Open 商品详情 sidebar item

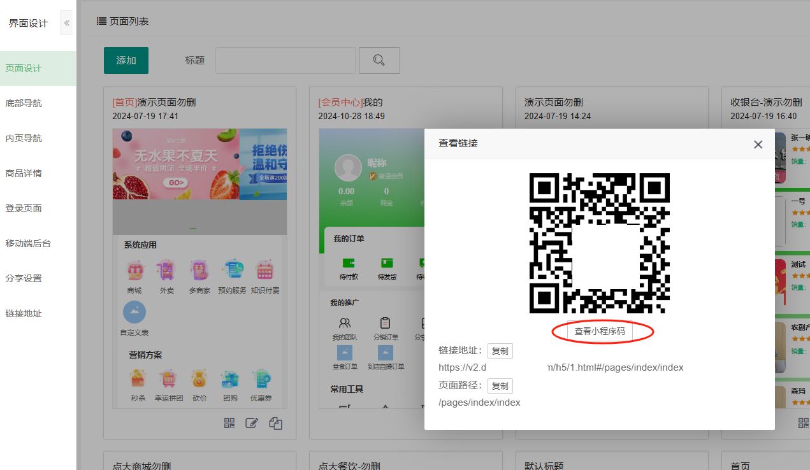(x=24, y=173)
